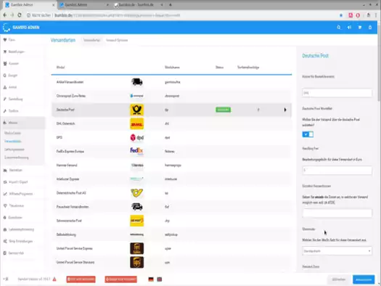
Task: Click the green status badge for Deutsche Post
Action: point(223,110)
